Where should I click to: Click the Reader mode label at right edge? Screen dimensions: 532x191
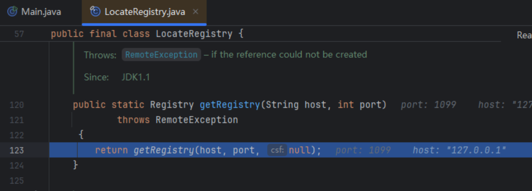tap(524, 35)
